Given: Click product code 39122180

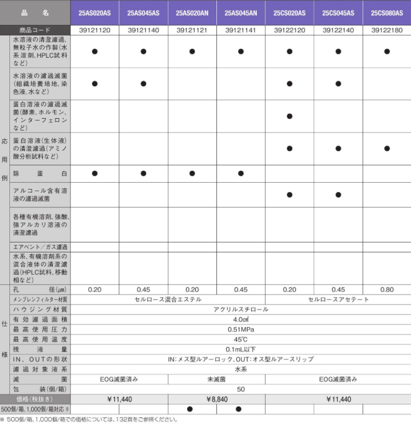Looking at the screenshot, I should pyautogui.click(x=387, y=30).
